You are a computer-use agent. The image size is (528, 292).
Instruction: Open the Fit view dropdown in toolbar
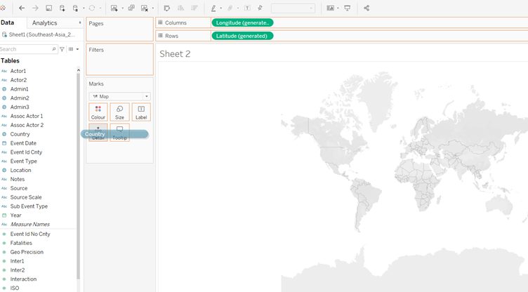pyautogui.click(x=293, y=8)
